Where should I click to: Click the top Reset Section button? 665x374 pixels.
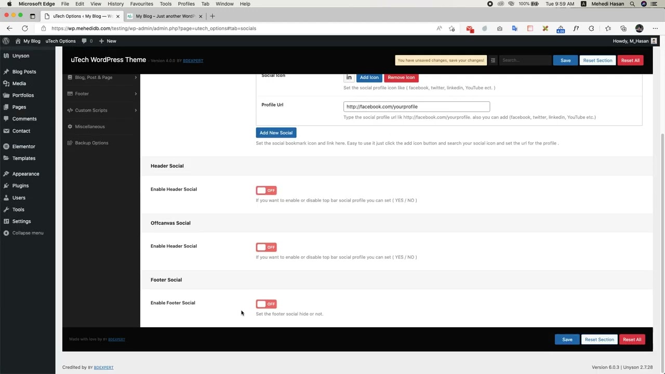[597, 60]
